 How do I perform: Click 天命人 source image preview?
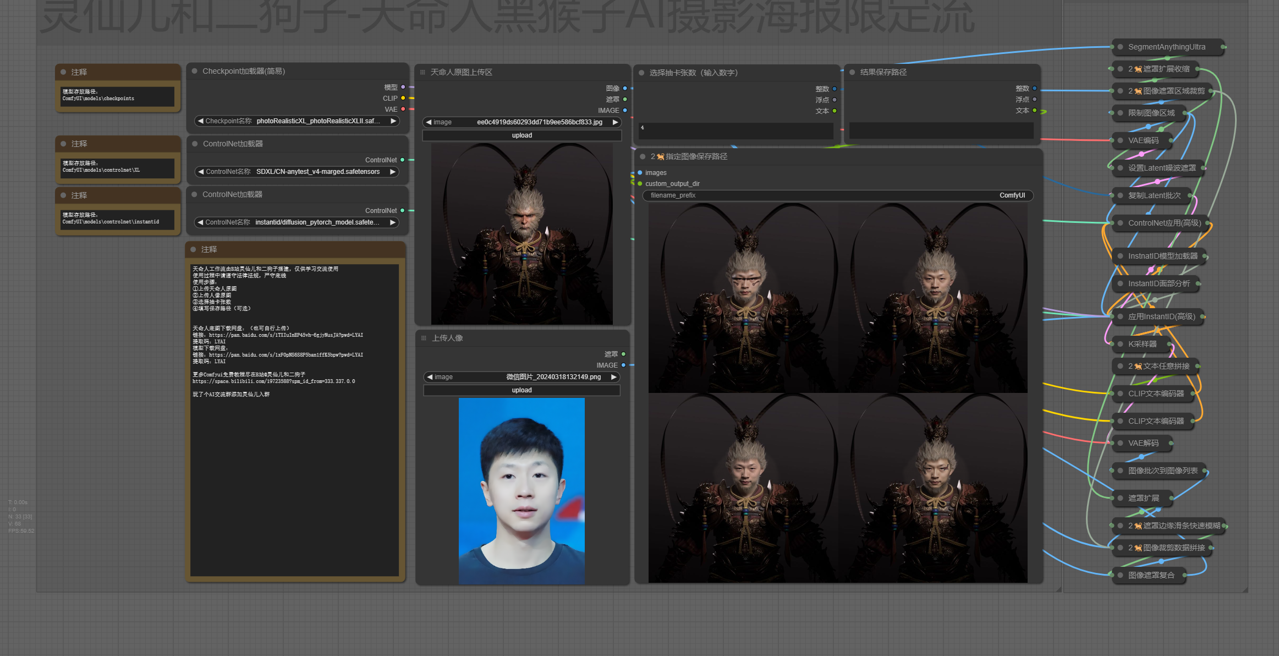[522, 233]
